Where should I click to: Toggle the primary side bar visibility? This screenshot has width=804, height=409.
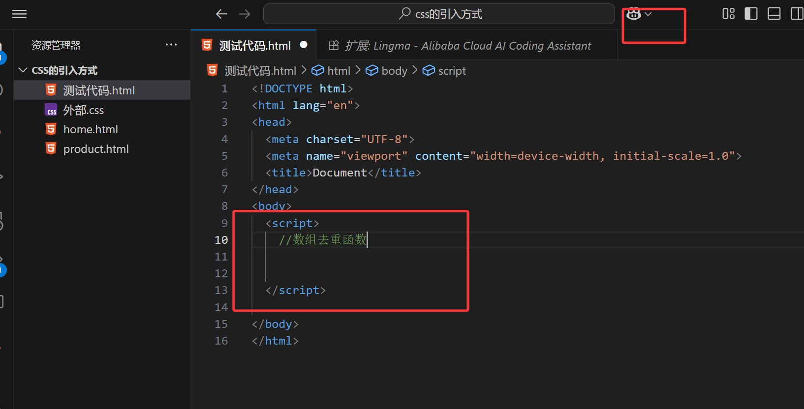click(x=751, y=14)
